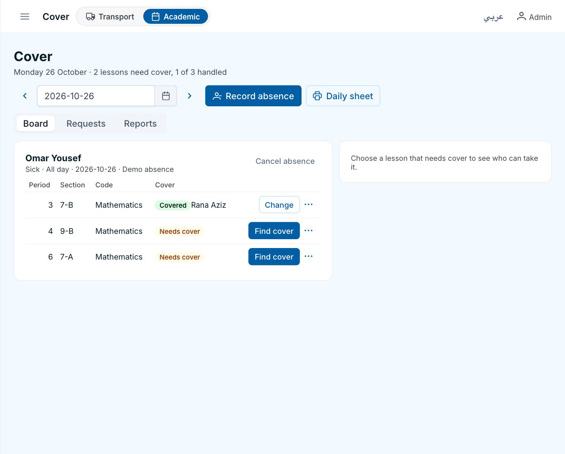Go to the previous day

coord(25,96)
